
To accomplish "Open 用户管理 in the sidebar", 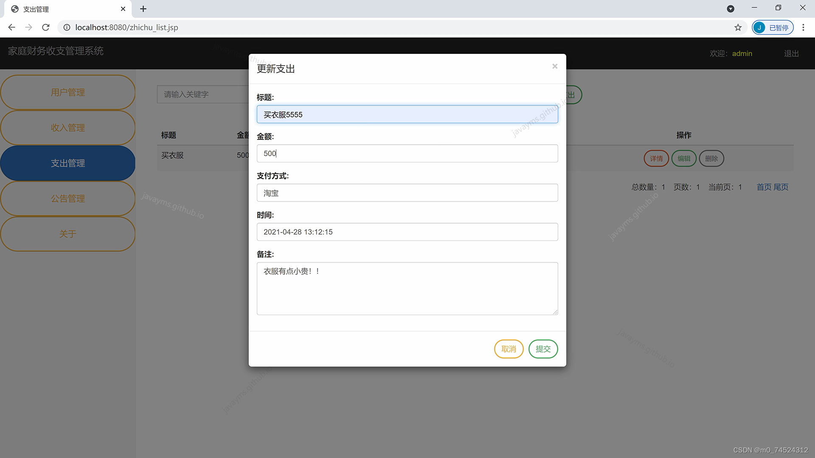I will pos(68,92).
